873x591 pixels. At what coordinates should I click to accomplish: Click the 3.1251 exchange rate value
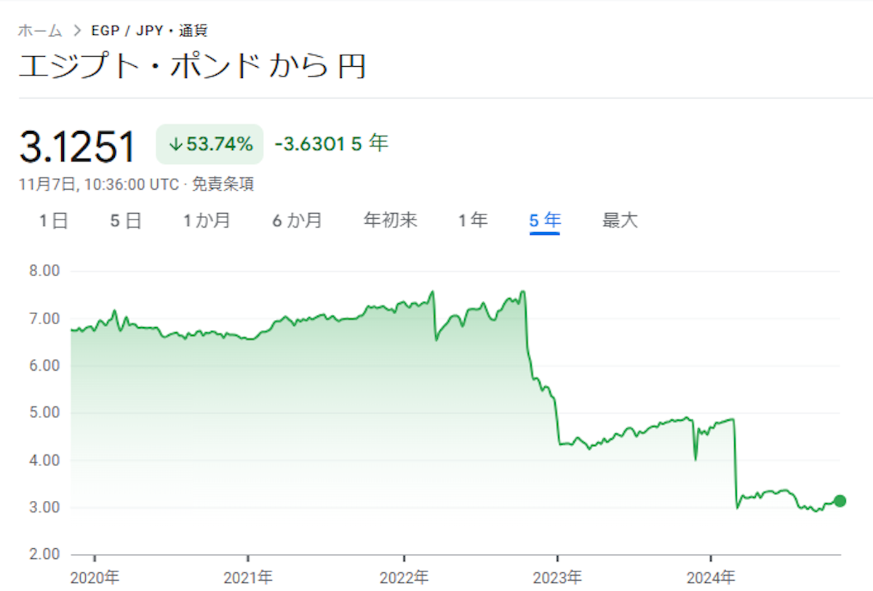pyautogui.click(x=77, y=146)
